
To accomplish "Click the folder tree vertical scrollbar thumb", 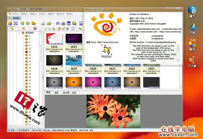I will point(40,53).
